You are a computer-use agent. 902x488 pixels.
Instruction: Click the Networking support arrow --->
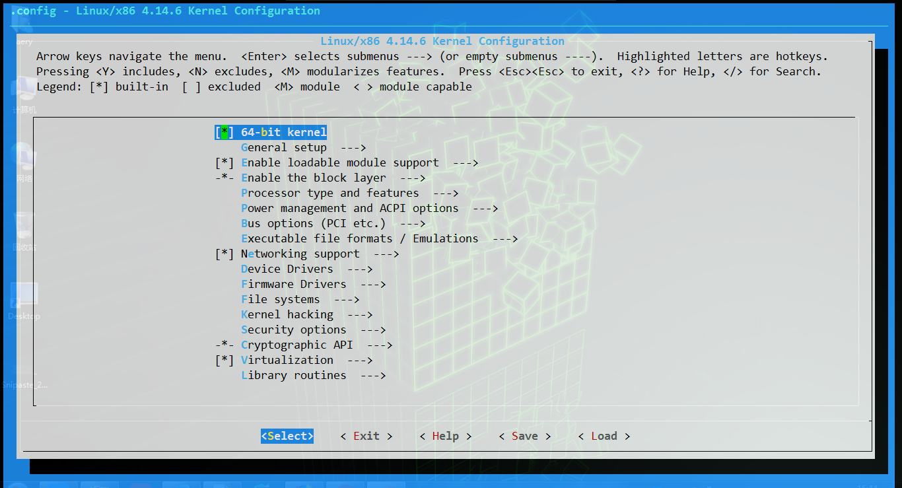tap(386, 254)
